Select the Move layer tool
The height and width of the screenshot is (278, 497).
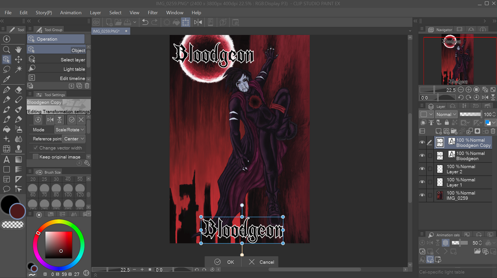[x=19, y=60]
